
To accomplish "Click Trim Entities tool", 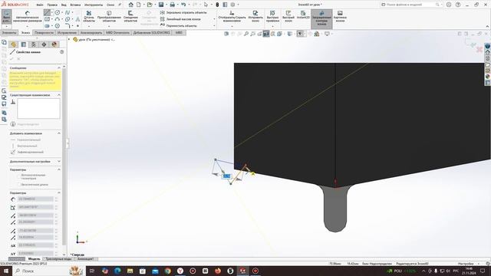I will pyautogui.click(x=89, y=16).
